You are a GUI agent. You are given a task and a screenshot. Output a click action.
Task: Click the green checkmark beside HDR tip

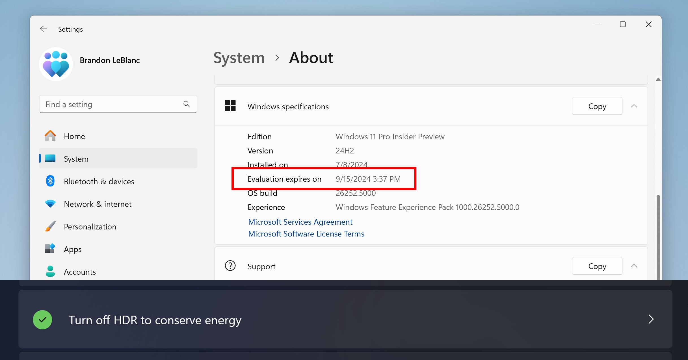[x=42, y=320]
